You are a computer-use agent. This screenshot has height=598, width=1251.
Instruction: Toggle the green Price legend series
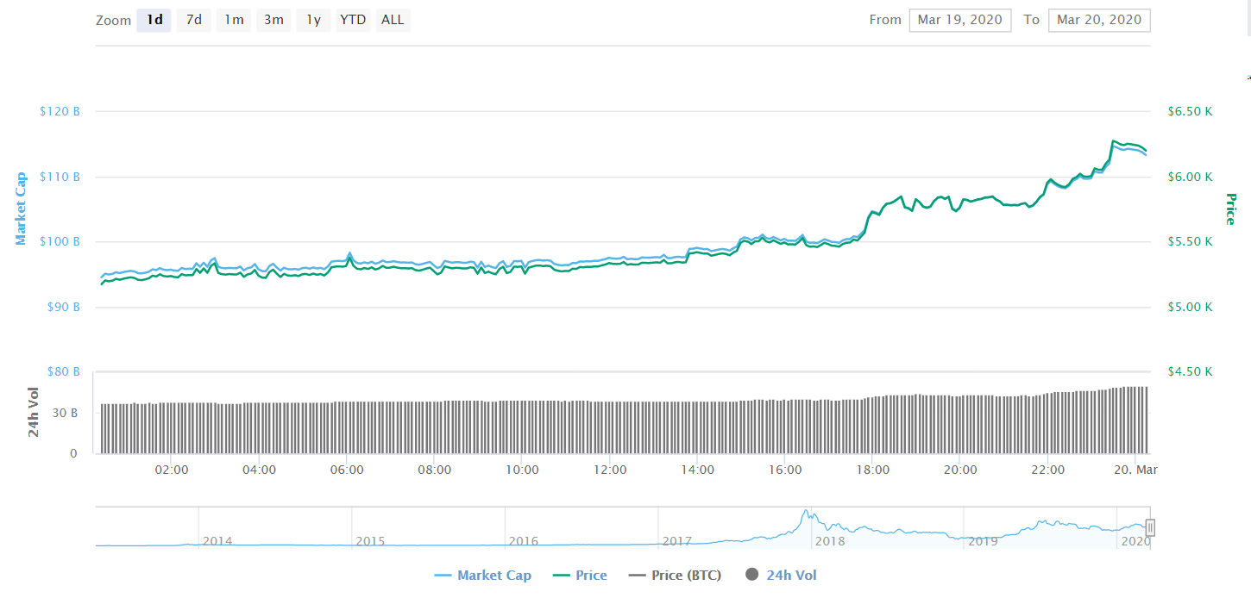580,576
